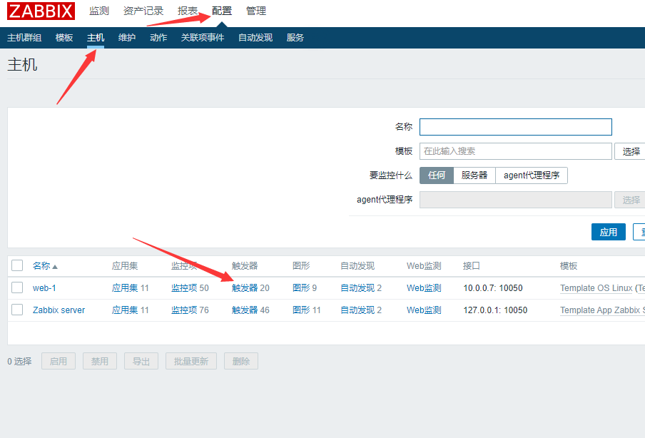Open the 动作 submenu tab

158,38
